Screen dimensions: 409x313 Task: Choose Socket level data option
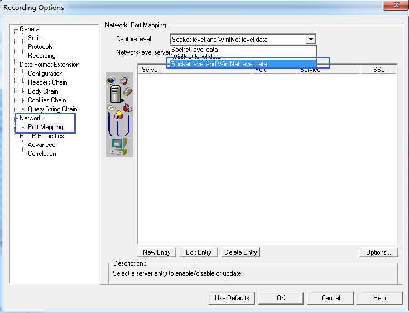click(x=243, y=50)
